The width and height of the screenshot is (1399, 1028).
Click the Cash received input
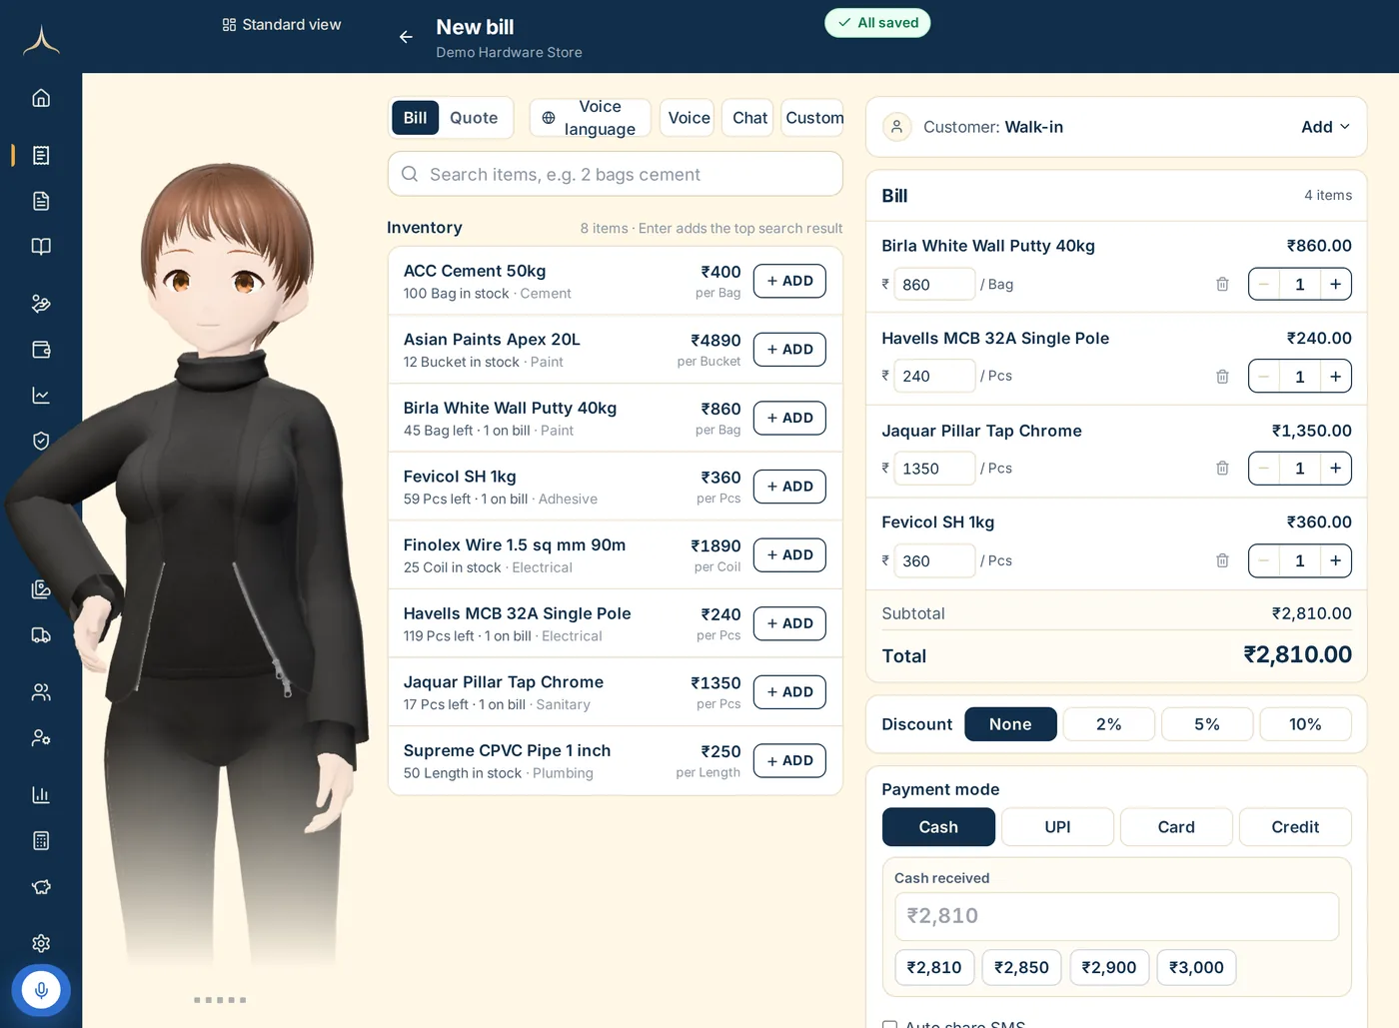(1116, 916)
